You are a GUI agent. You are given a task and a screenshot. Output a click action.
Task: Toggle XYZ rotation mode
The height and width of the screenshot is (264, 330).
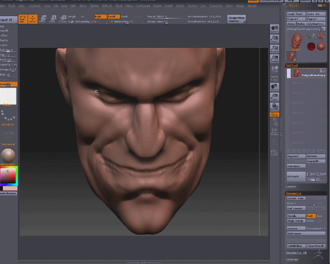tap(274, 114)
